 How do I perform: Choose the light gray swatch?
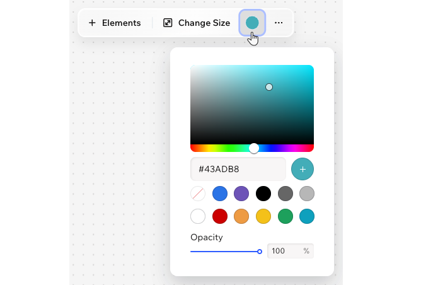coord(306,194)
